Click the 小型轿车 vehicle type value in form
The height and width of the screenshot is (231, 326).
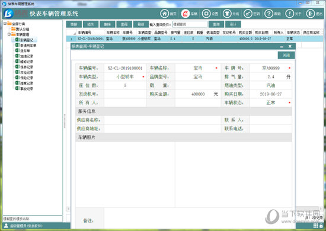coord(125,76)
